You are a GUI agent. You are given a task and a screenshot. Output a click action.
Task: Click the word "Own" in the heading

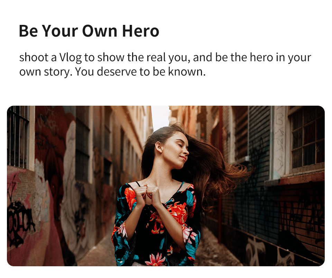[100, 31]
